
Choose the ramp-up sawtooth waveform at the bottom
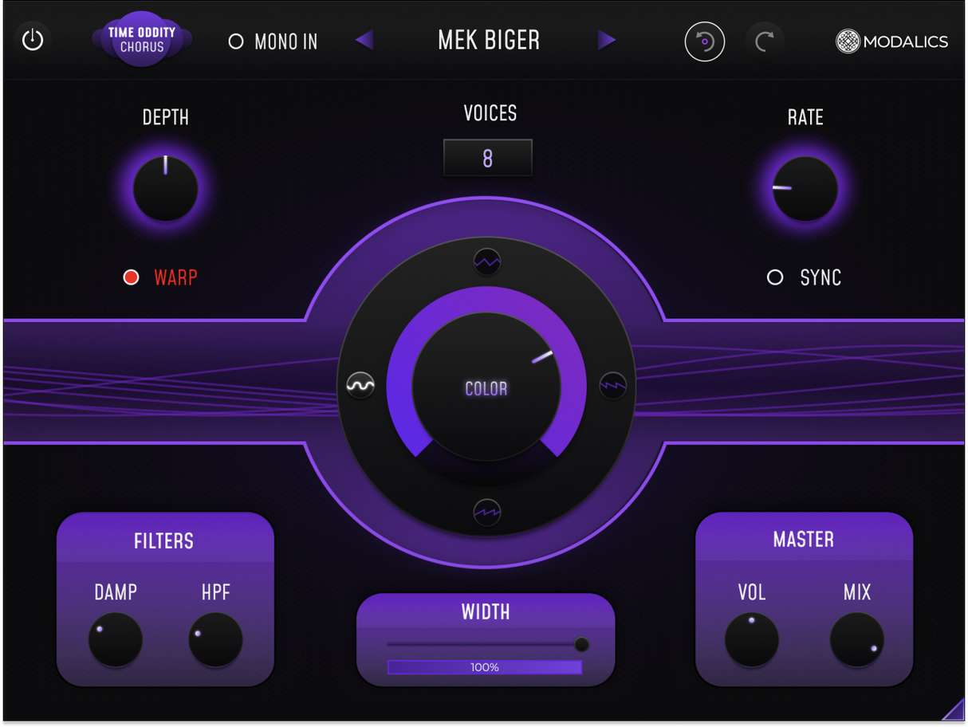point(486,511)
